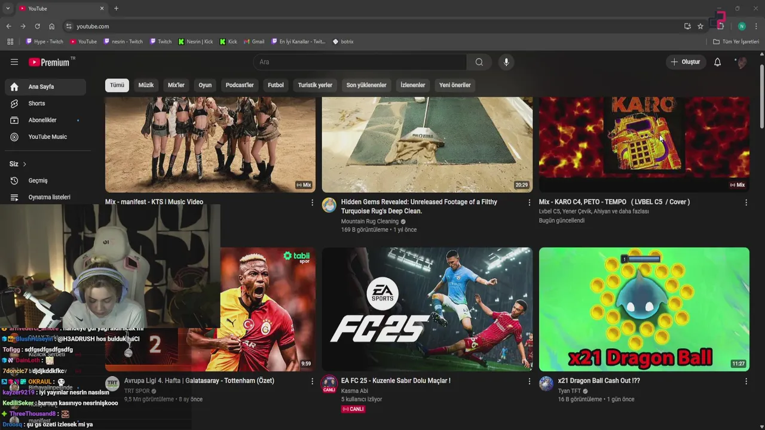Click the browser home button
Viewport: 765px width, 430px height.
click(x=52, y=26)
